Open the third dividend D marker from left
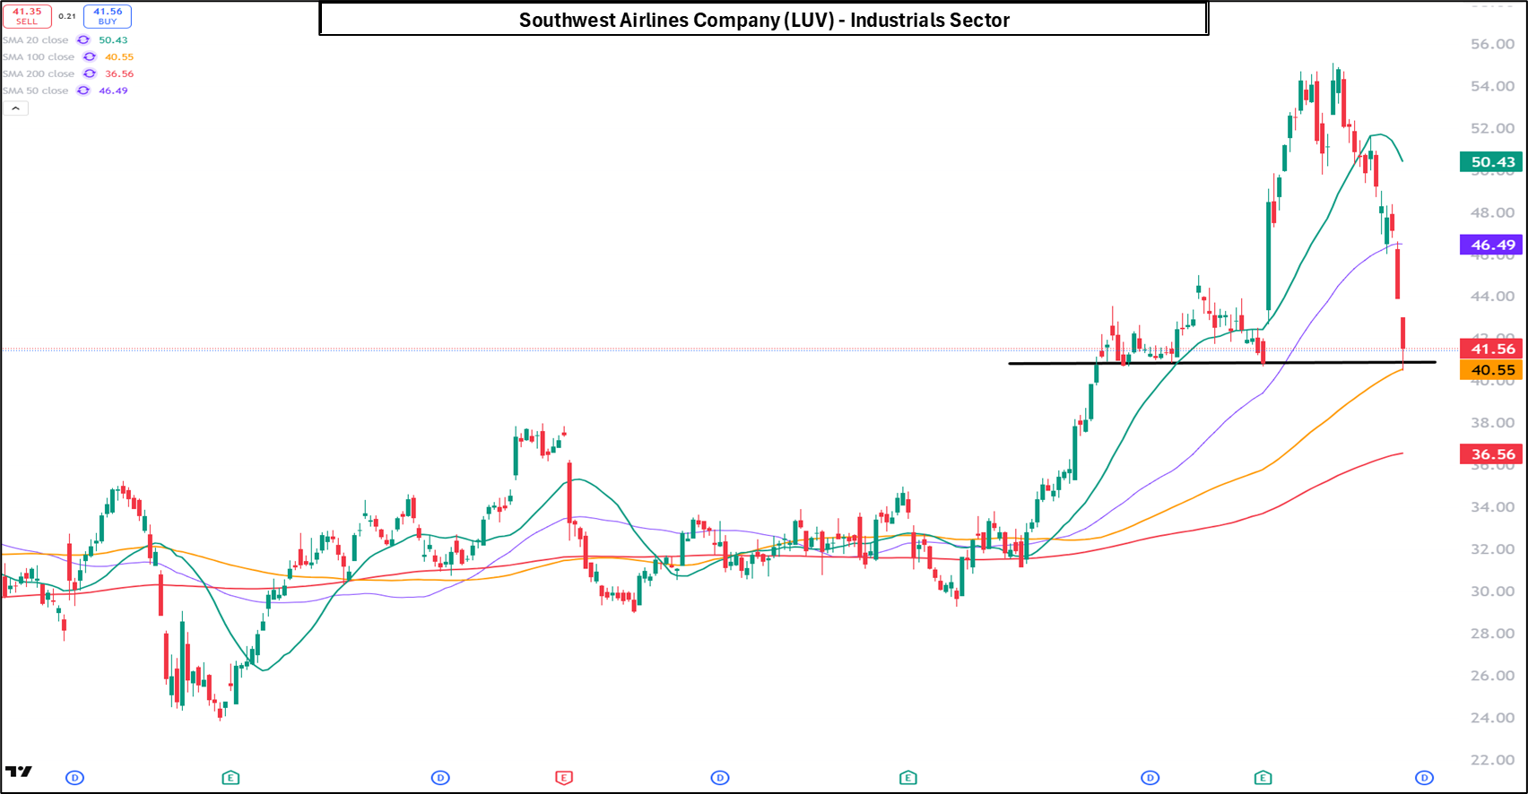 pyautogui.click(x=720, y=778)
